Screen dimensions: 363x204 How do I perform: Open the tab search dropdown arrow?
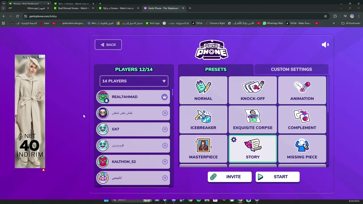point(3,8)
